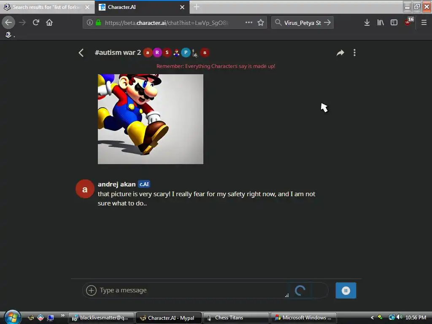
Task: Expand quick launch chevron in taskbar
Action: point(63,315)
